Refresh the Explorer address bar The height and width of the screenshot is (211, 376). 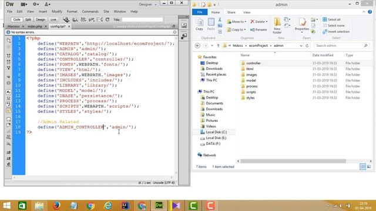tap(307, 46)
